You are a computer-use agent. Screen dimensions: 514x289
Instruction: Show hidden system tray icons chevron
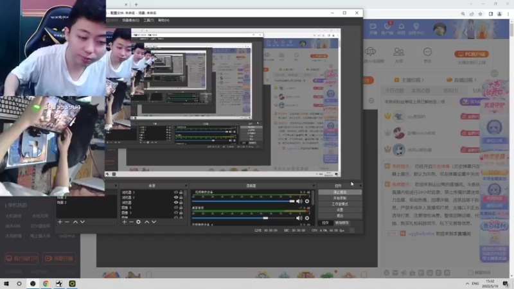pos(467,283)
